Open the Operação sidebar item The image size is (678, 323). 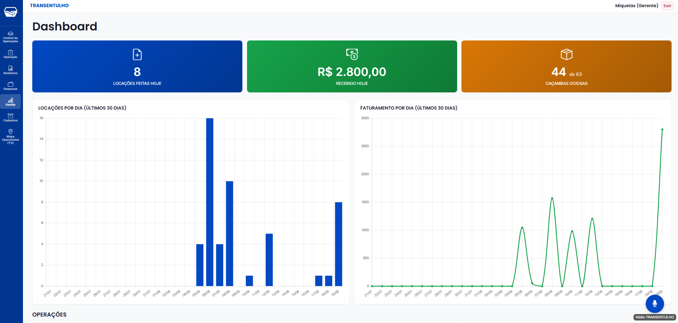[10, 54]
